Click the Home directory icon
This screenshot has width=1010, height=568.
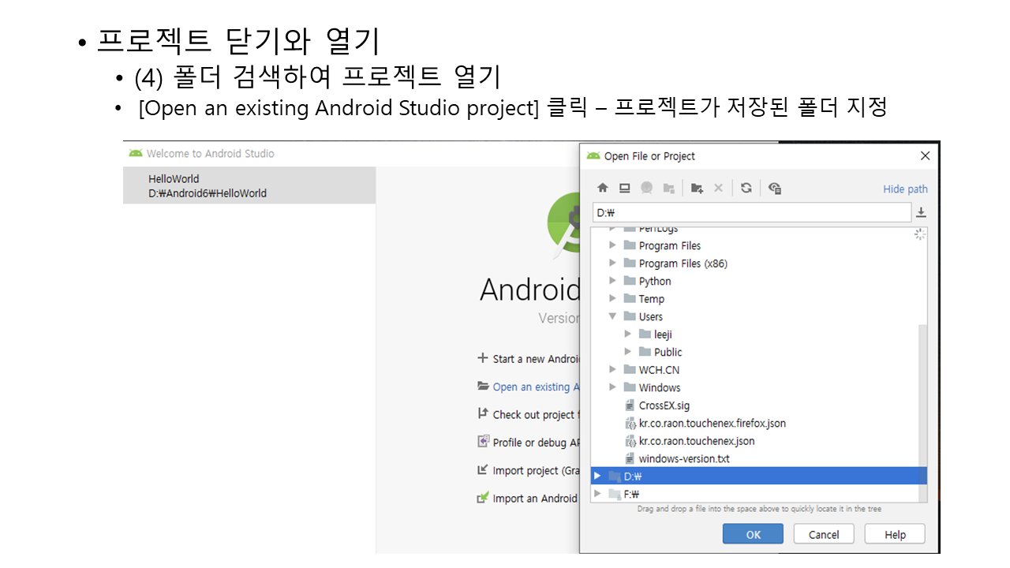tap(603, 189)
